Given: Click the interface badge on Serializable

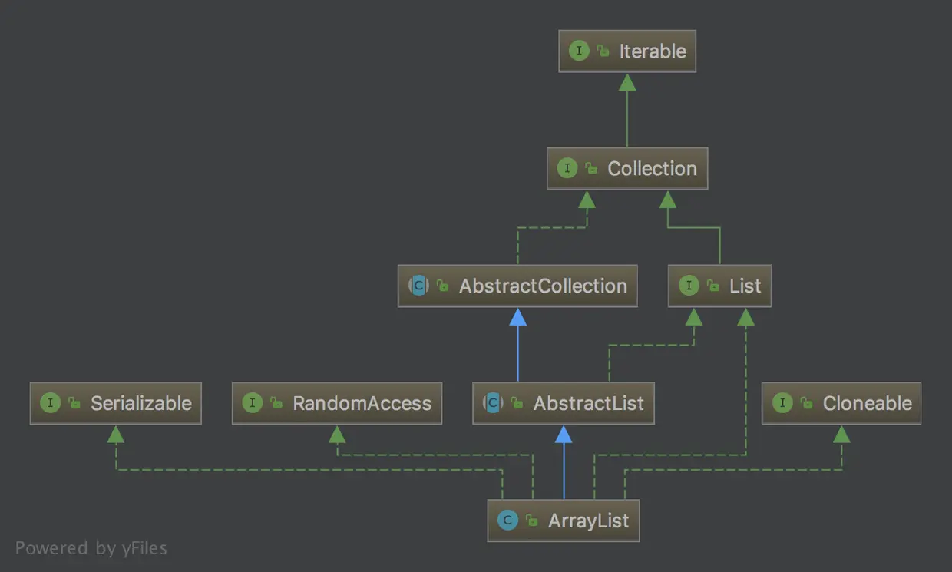Looking at the screenshot, I should (50, 403).
